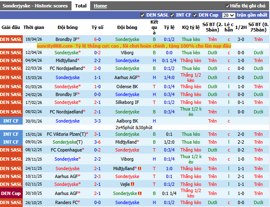
Task: Click red card icon beside Midtjylland on 24/11/25
Action: coord(139,169)
